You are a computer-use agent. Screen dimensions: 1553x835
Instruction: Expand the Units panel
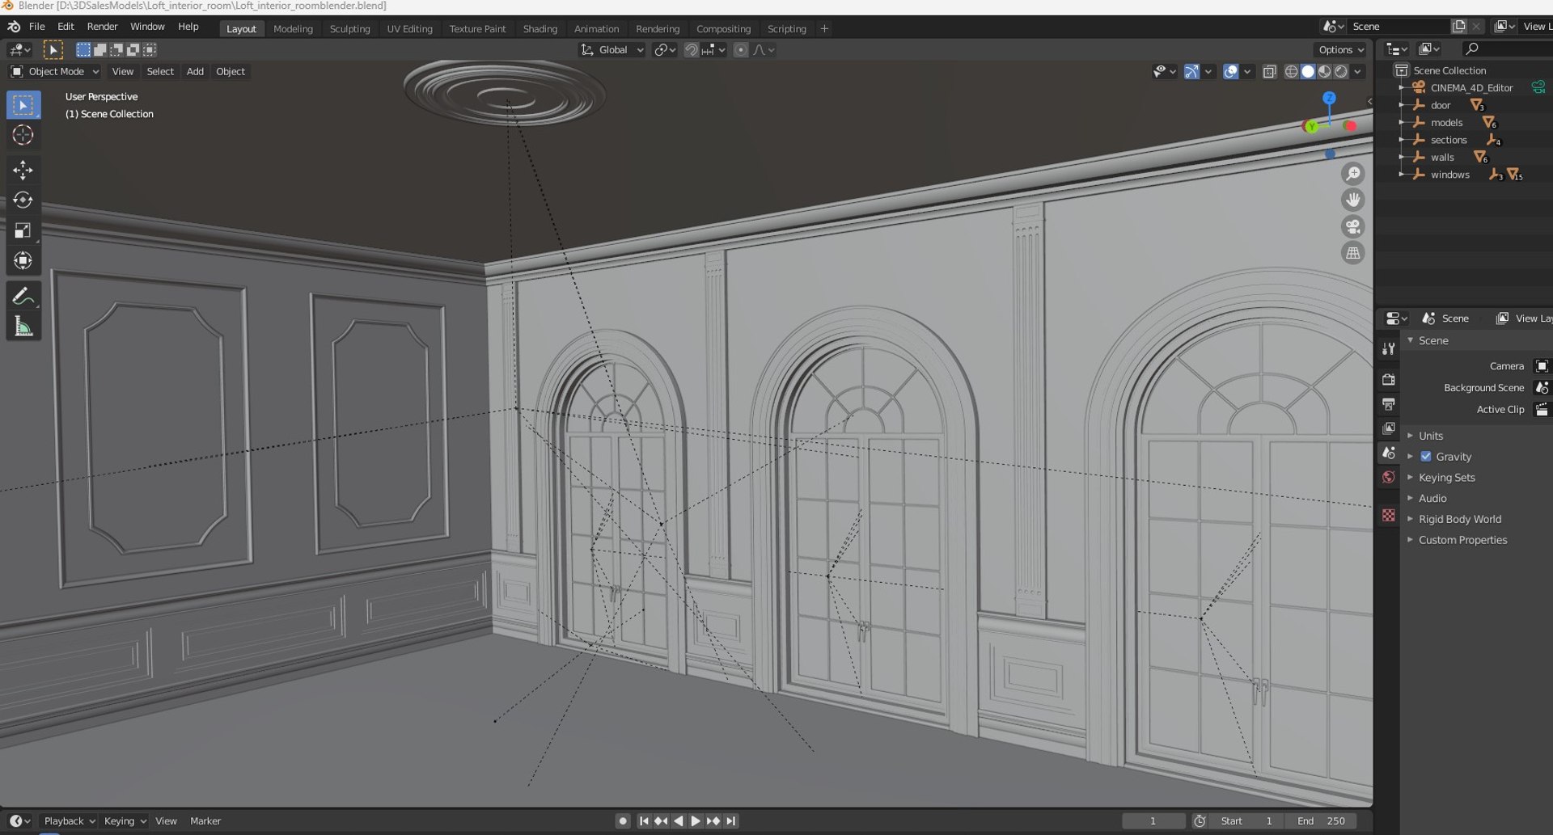tap(1430, 436)
